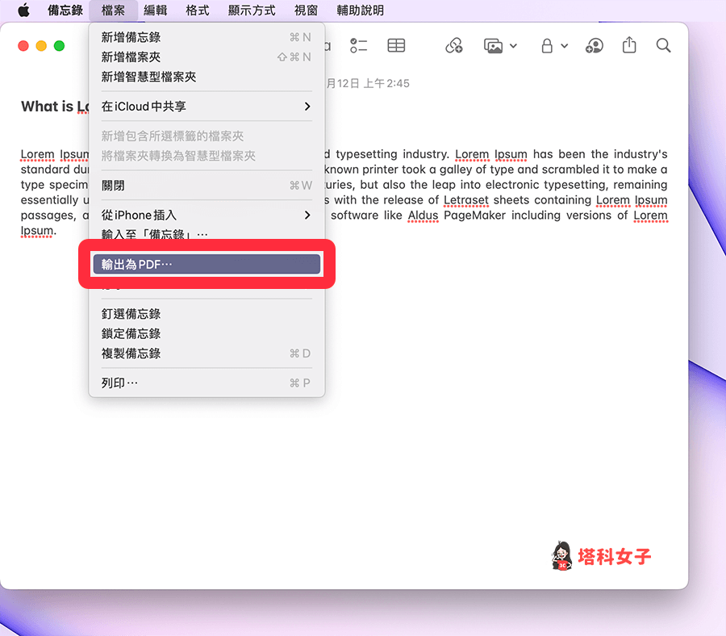Toggle 鎖定備忘錄 for this note

pyautogui.click(x=131, y=333)
